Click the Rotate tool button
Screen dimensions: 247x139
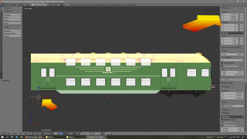pos(12,17)
